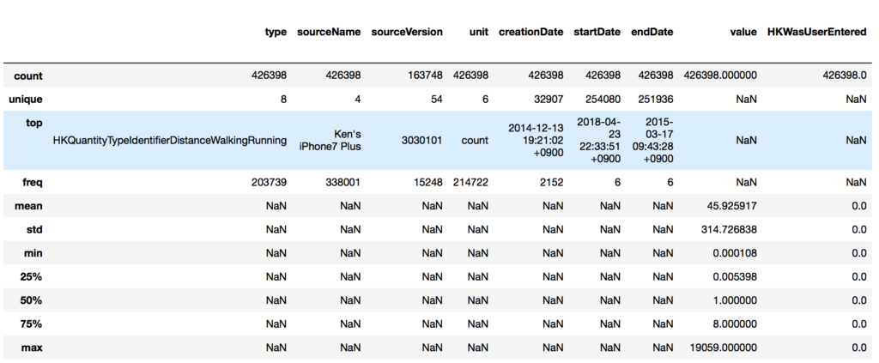The image size is (879, 363).
Task: Click the unit top value 'count'
Action: (x=476, y=141)
